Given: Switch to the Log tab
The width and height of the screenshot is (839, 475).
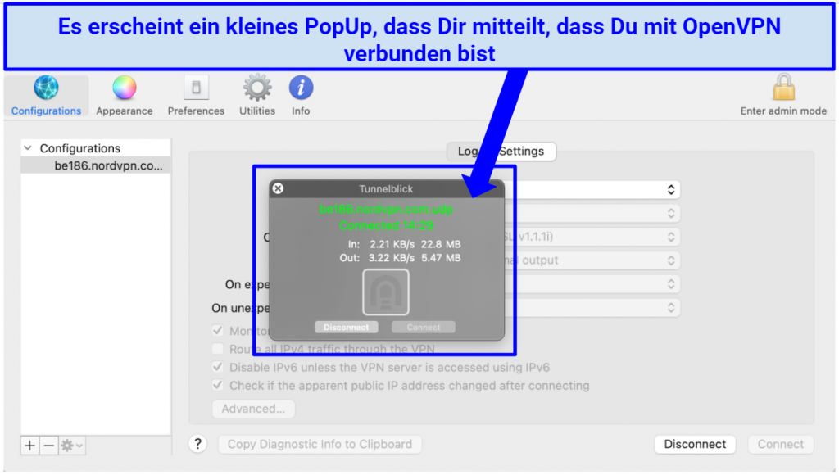Looking at the screenshot, I should pos(468,152).
